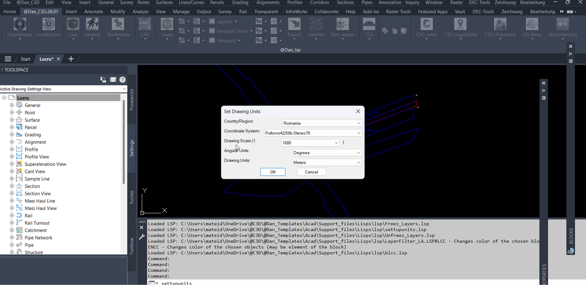The height and width of the screenshot is (285, 586).
Task: Switch to the Annotate ribbon tab
Action: [93, 11]
